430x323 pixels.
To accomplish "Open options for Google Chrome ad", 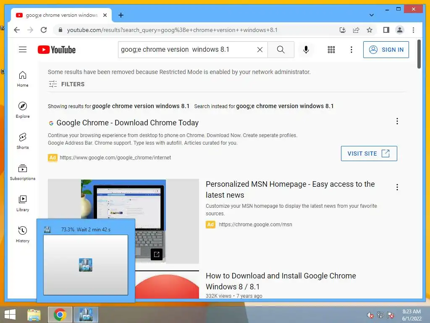I will click(x=397, y=121).
